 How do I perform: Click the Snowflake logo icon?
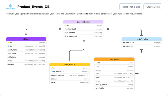10,7
